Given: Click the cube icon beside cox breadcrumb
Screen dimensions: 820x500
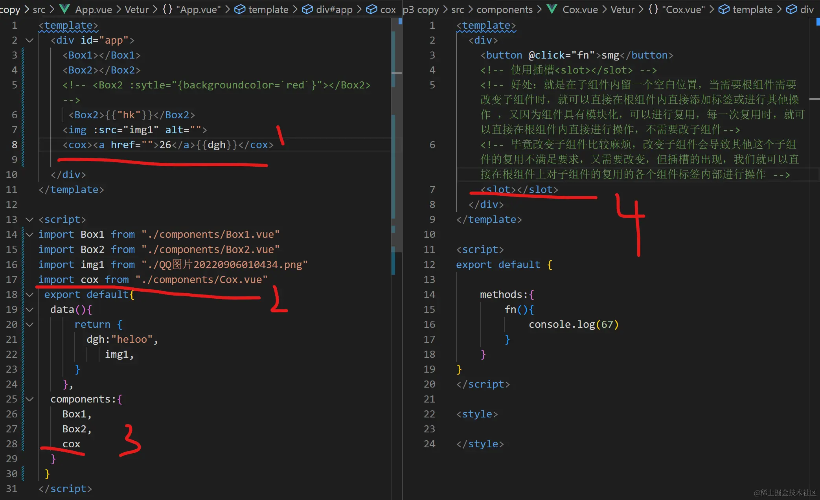Looking at the screenshot, I should (371, 9).
